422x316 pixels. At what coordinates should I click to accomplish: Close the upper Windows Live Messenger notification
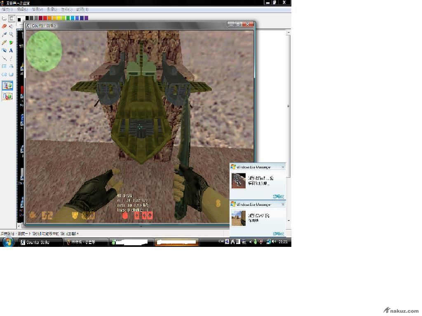pos(283,167)
